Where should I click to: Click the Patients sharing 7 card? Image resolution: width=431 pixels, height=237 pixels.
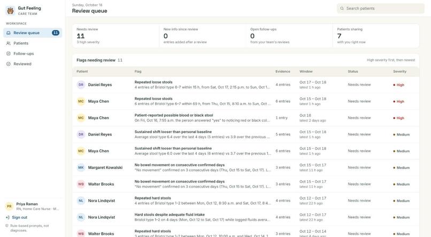point(376,36)
